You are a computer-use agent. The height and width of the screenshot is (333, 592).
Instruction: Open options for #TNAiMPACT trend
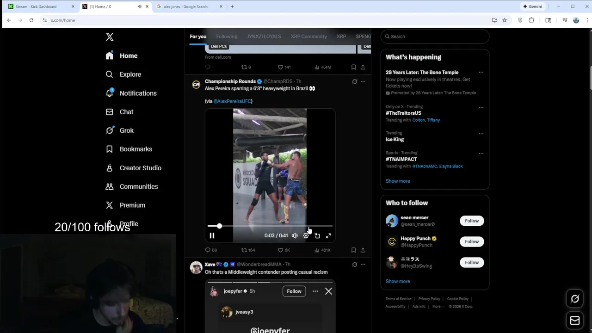pyautogui.click(x=481, y=154)
